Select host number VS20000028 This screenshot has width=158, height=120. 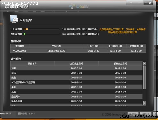20,51
